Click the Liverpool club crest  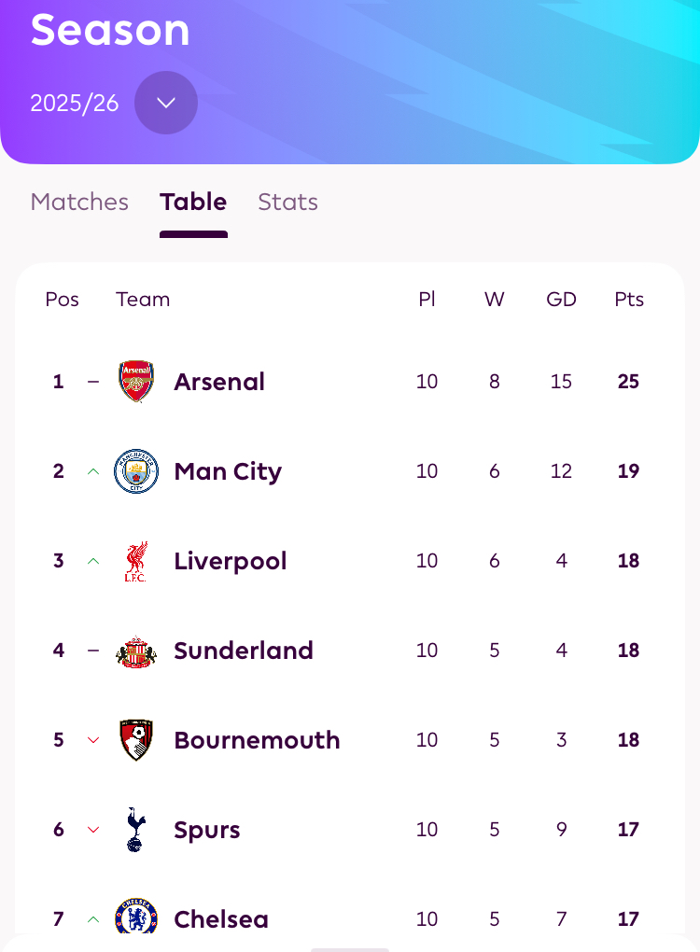pyautogui.click(x=136, y=561)
